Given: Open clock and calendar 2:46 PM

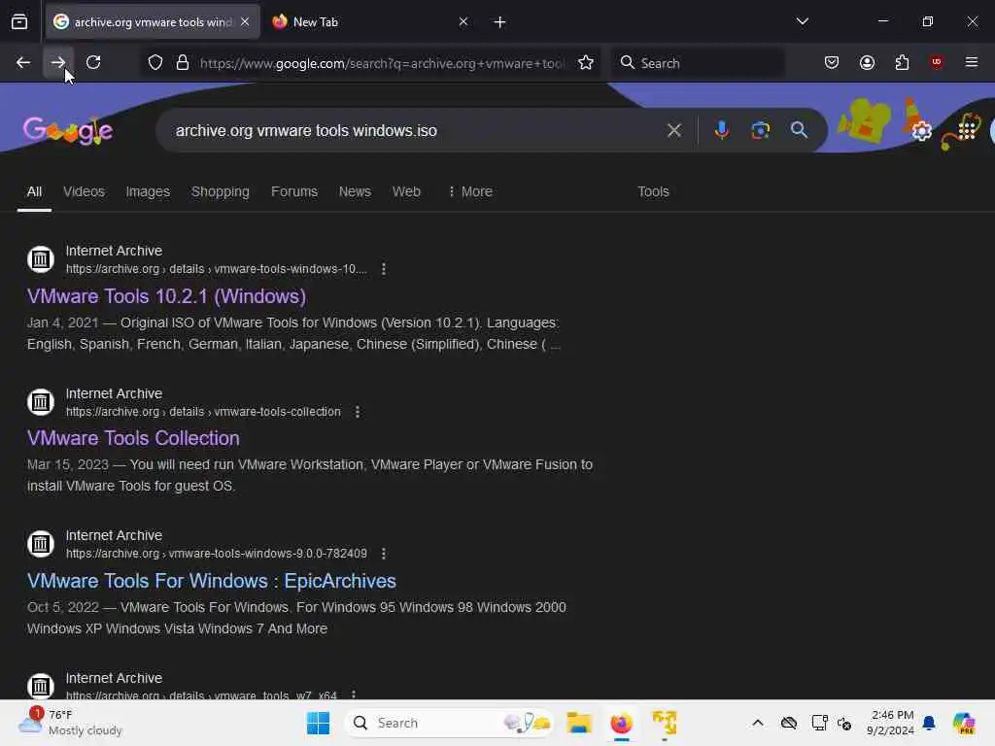Looking at the screenshot, I should pos(891,723).
